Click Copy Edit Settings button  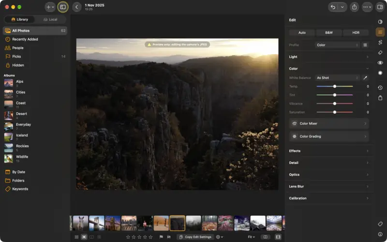195,237
